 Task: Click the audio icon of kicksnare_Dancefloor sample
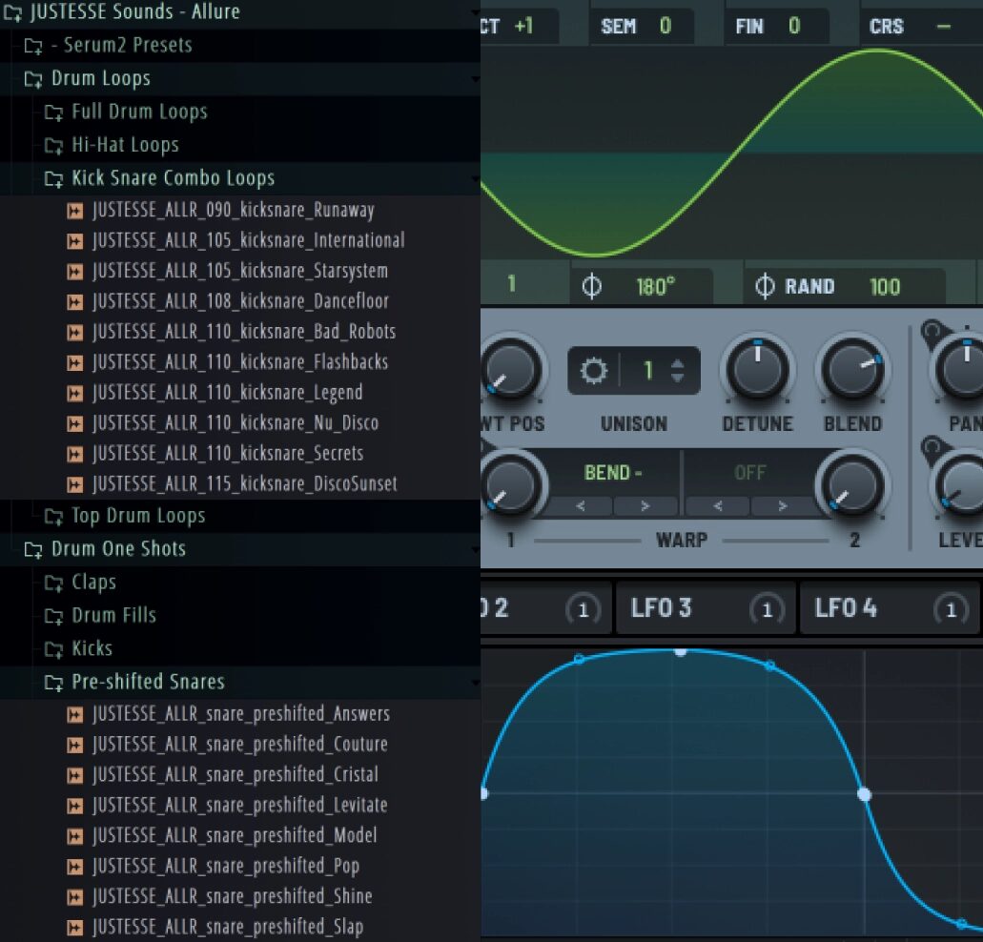(74, 302)
